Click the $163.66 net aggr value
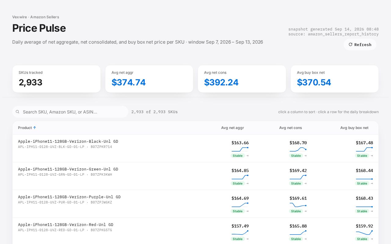Screen dimensions: 391x244 click(240, 143)
